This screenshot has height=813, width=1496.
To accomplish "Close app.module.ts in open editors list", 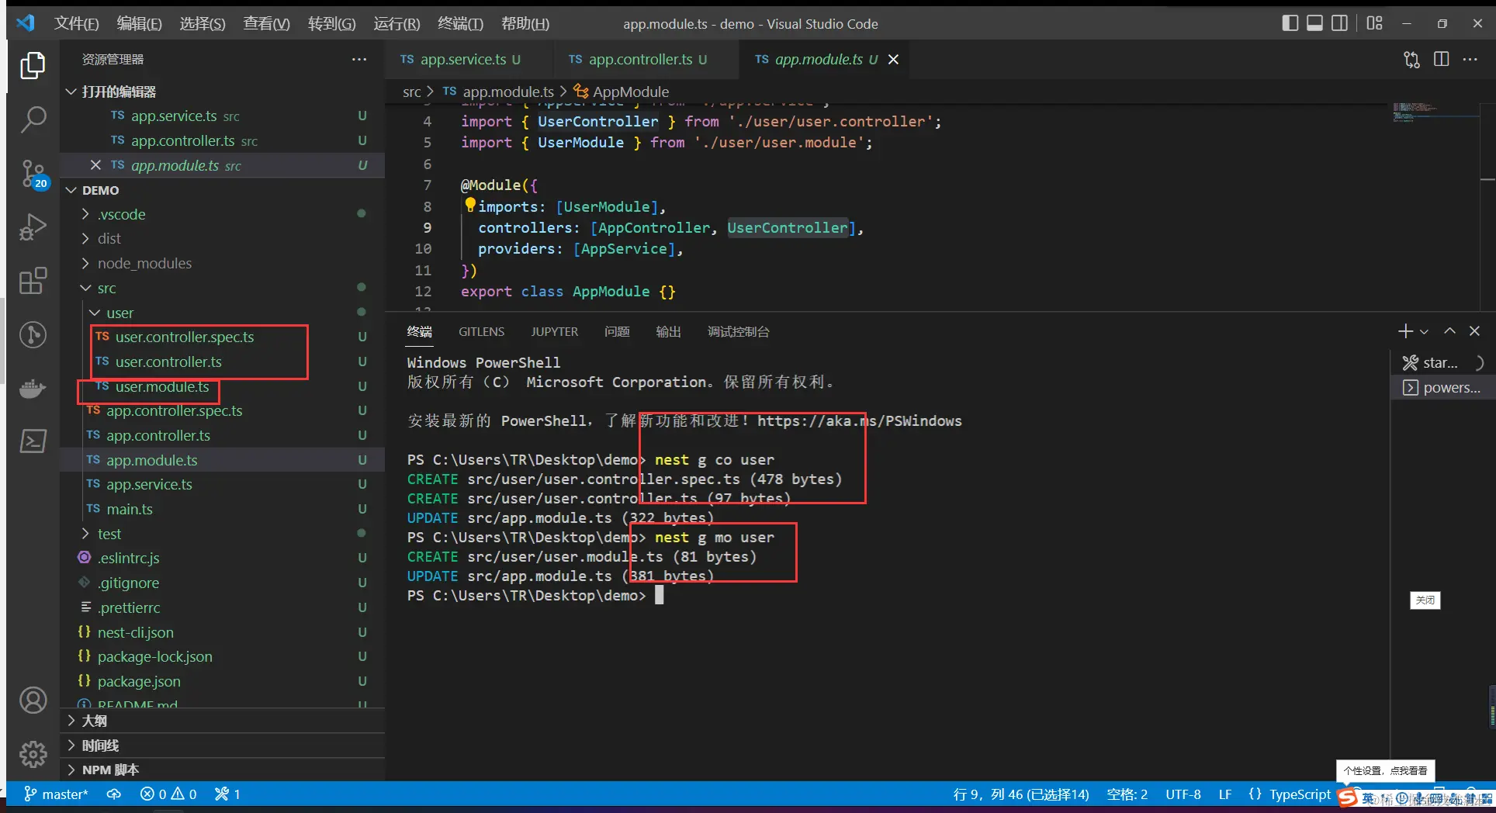I will [x=95, y=165].
